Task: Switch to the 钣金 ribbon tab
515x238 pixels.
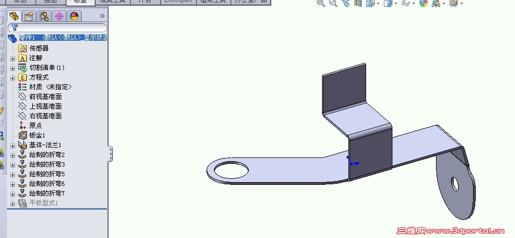Action: (x=80, y=2)
